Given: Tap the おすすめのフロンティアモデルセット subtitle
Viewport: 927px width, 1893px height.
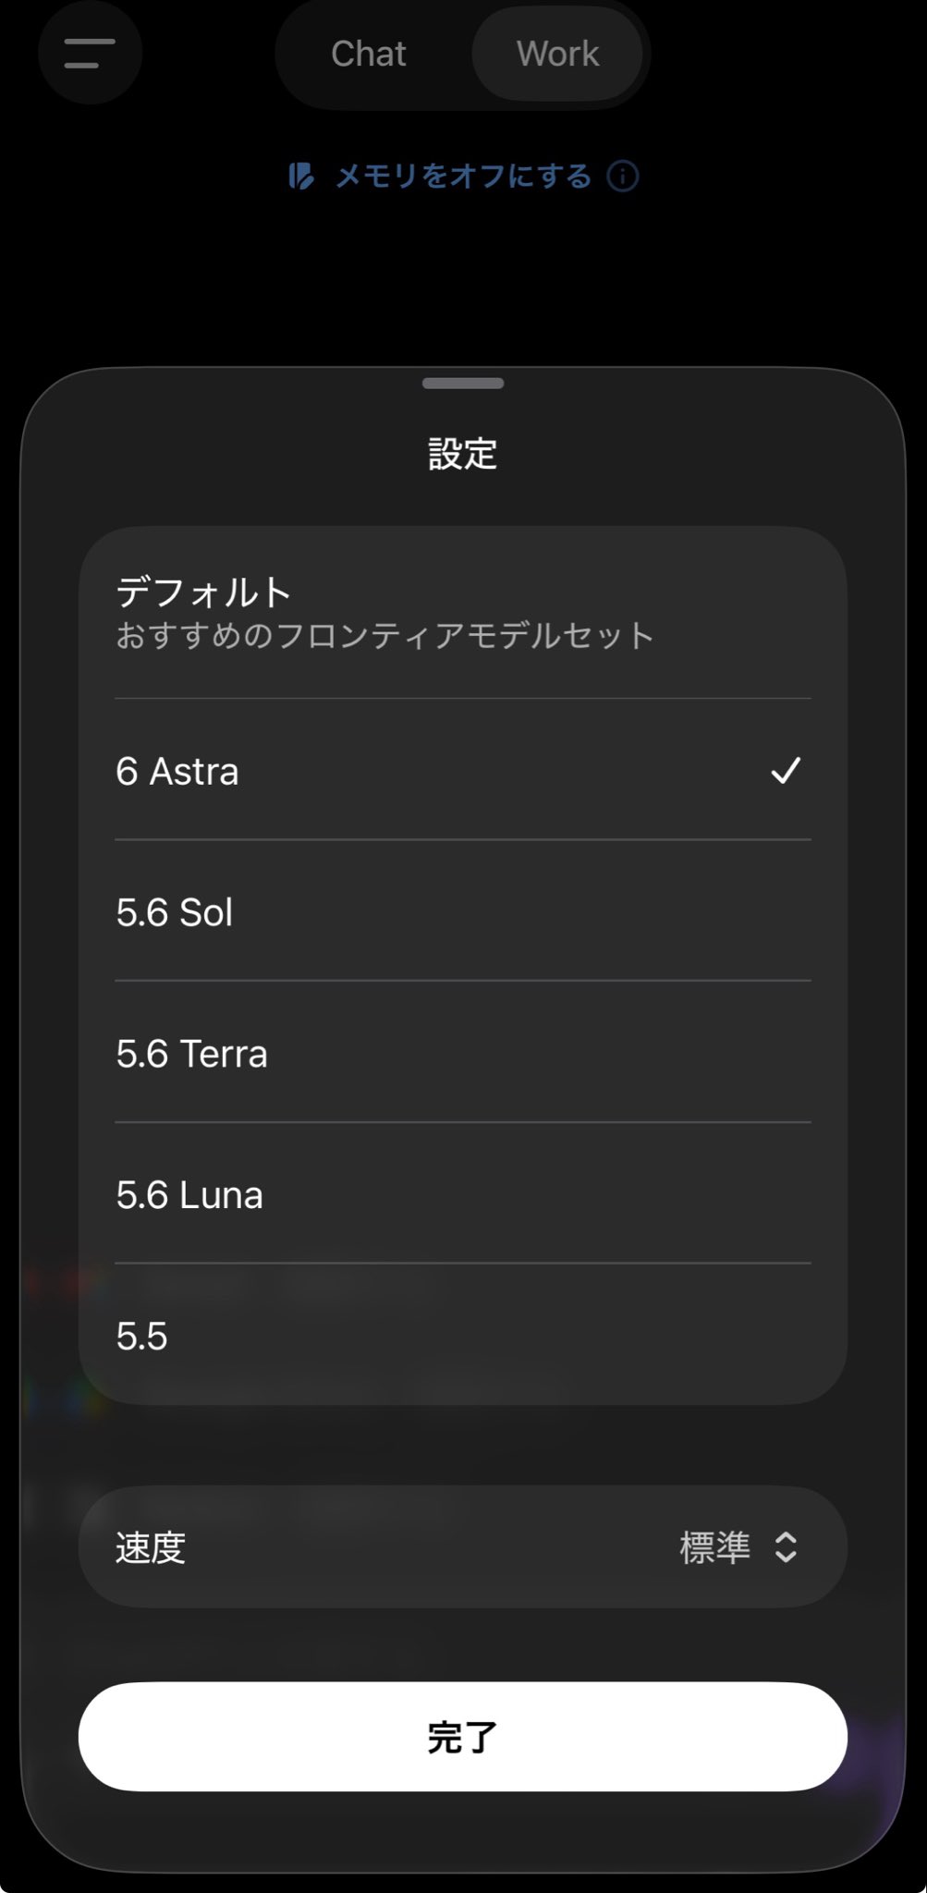Looking at the screenshot, I should pyautogui.click(x=385, y=636).
